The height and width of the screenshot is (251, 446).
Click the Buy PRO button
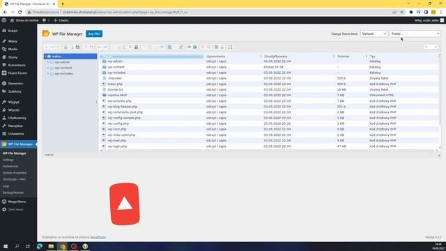(x=94, y=34)
